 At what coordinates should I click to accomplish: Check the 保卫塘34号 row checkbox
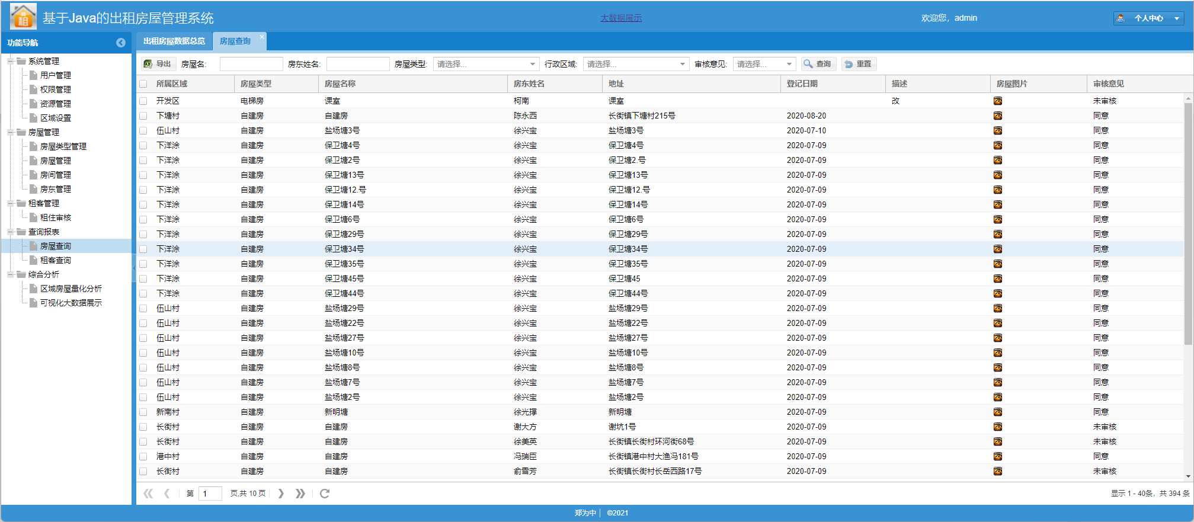pyautogui.click(x=143, y=249)
